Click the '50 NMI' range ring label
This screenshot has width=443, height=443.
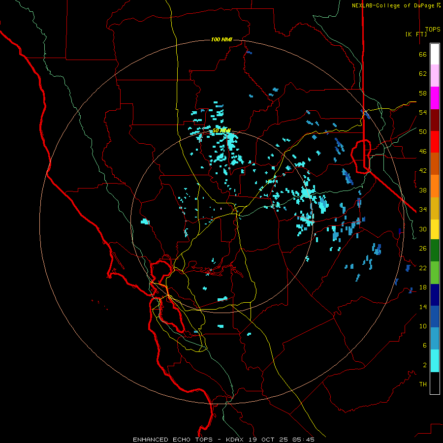pyautogui.click(x=221, y=130)
